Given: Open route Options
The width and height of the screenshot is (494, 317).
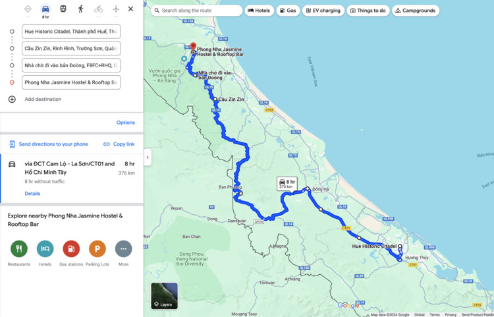Looking at the screenshot, I should pyautogui.click(x=125, y=123).
